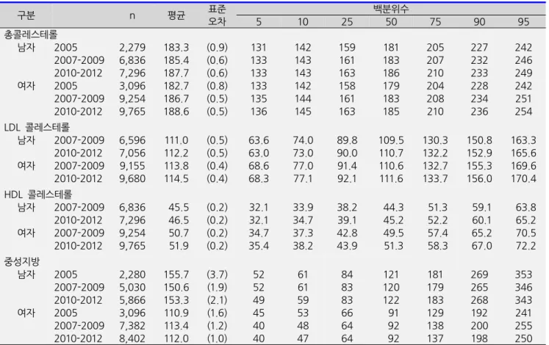Select the sample size 7,382
Screen dimensions: 549x345
tap(132, 326)
